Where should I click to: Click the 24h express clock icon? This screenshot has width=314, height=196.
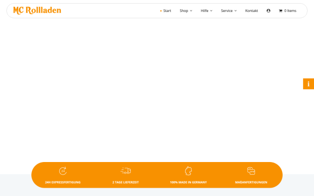point(63,171)
